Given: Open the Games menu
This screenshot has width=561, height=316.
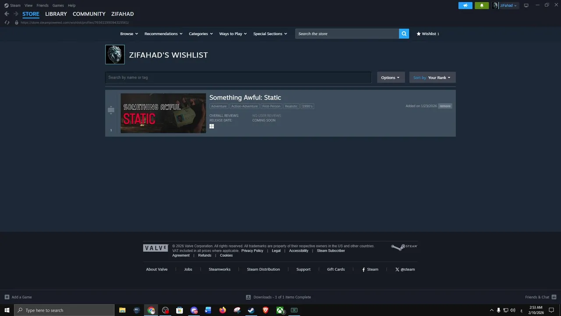Looking at the screenshot, I should pyautogui.click(x=58, y=5).
